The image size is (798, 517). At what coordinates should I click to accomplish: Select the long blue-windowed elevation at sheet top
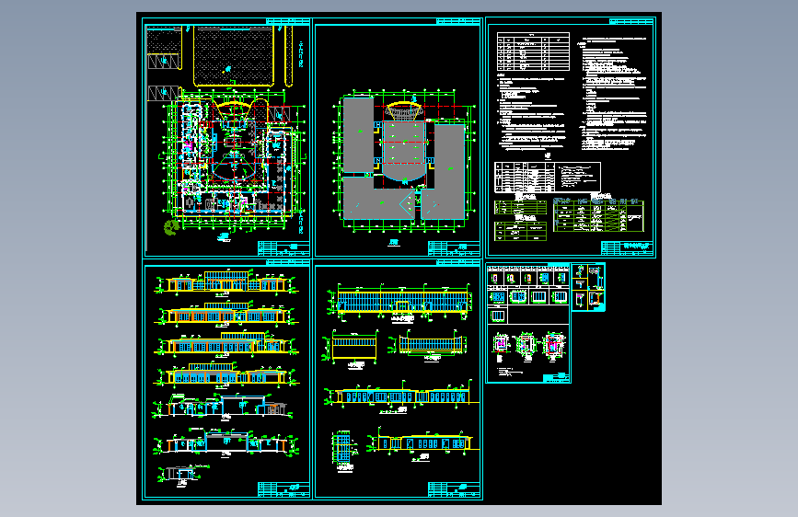[x=402, y=303]
